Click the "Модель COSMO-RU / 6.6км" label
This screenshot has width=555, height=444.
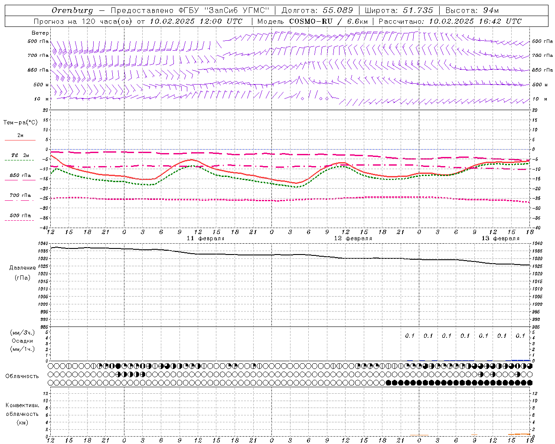pyautogui.click(x=313, y=21)
